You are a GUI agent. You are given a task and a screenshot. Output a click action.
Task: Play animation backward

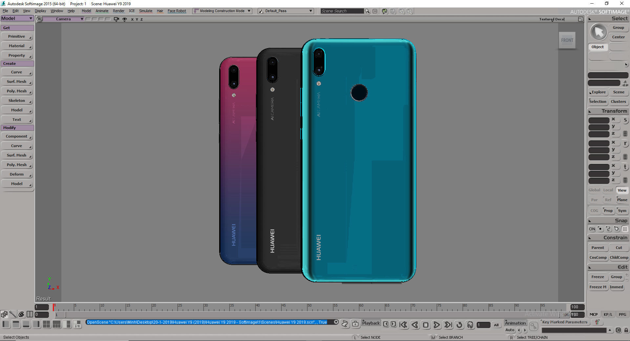tap(415, 325)
